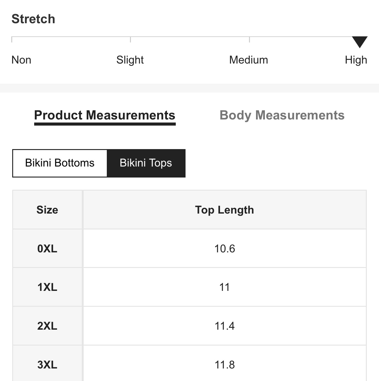Select the 1XL size row

[x=47, y=287]
